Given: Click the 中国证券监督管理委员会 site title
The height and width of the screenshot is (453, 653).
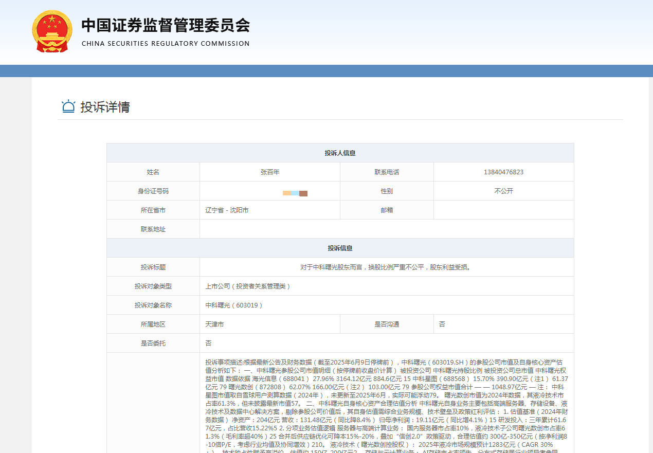Looking at the screenshot, I should (166, 25).
